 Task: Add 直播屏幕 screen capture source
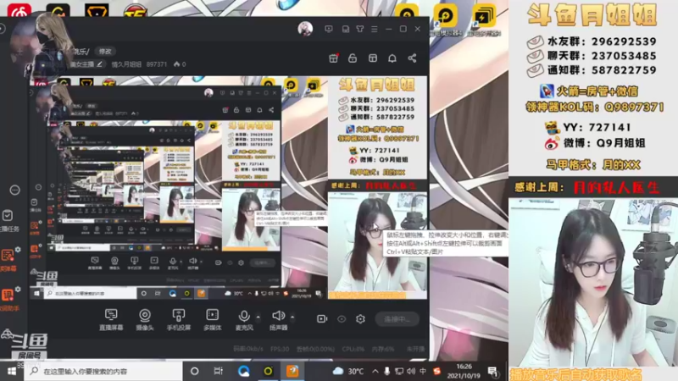(x=111, y=320)
